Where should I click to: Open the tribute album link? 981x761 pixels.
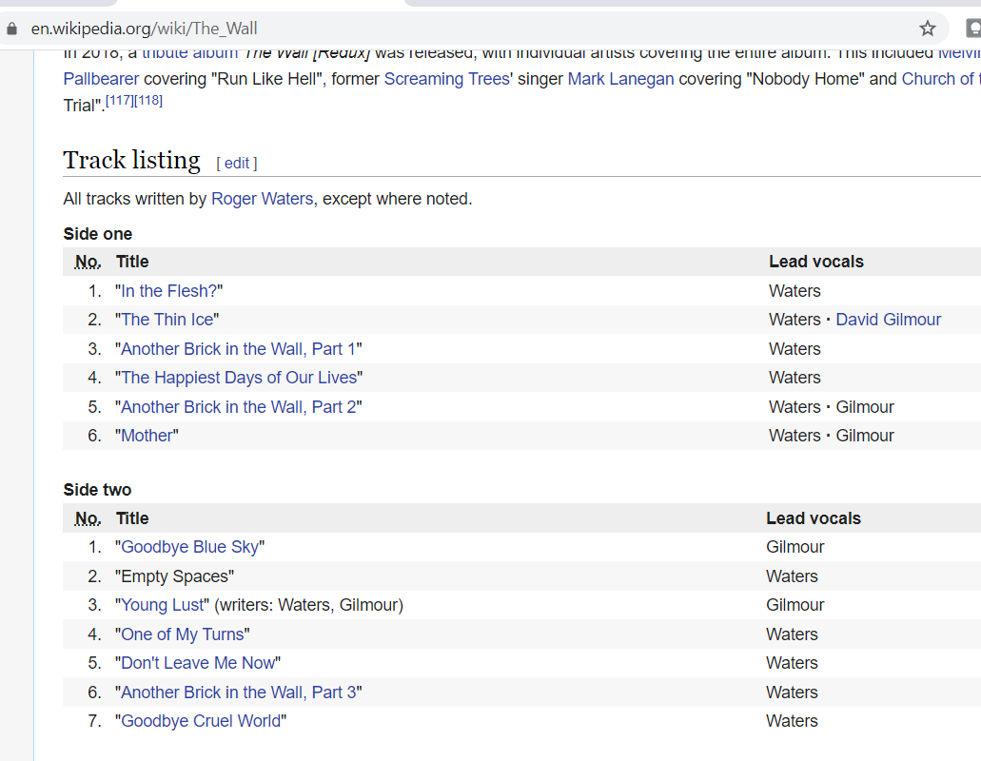189,53
